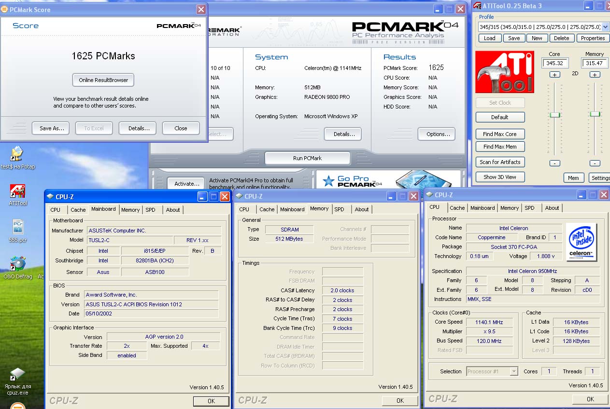The height and width of the screenshot is (409, 610).
Task: Click the CAS# Latency 2.0 clocks value
Action: click(342, 290)
